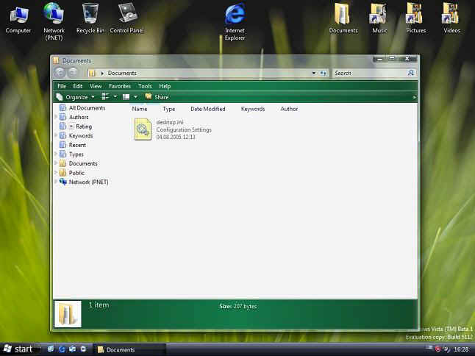Open Internet Explorer desktop icon
475x356 pixels.
pos(235,15)
